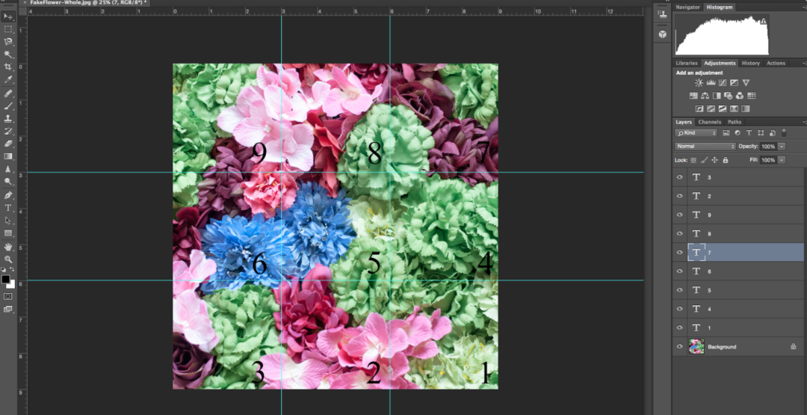Viewport: 807px width, 415px height.
Task: Switch to the Navigator tab
Action: (x=687, y=7)
